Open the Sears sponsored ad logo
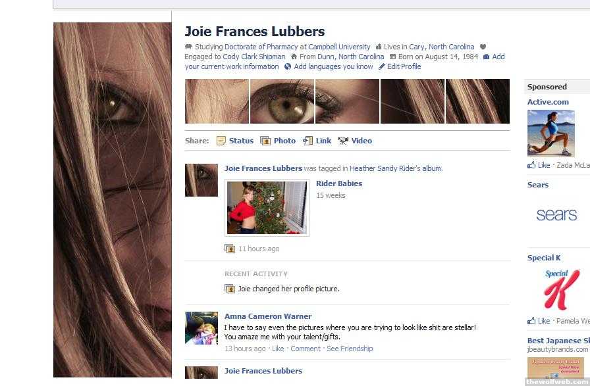Screen dimensions: 590x386 pos(556,214)
